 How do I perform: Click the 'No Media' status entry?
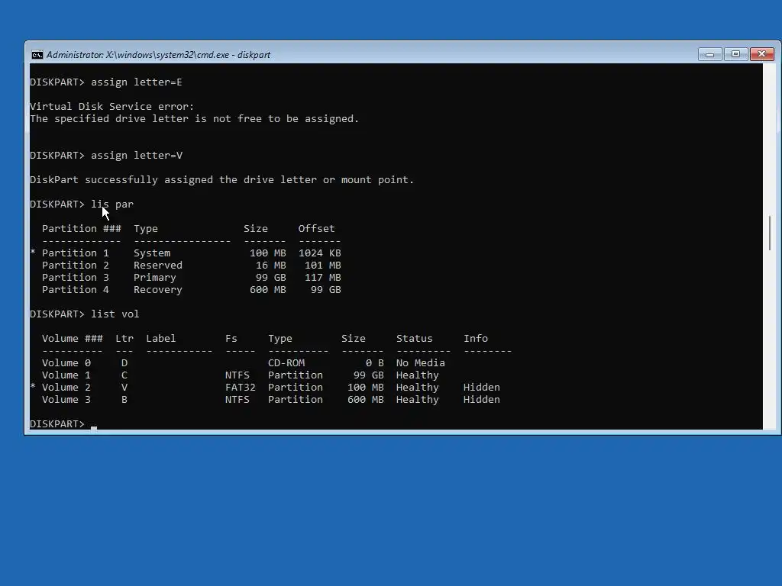421,362
